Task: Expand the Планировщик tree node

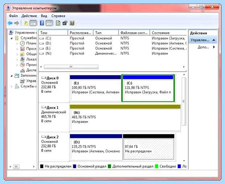Action: coord(17,43)
